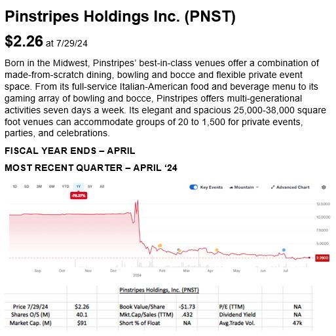Select the 3M time range
Image resolution: width=336 pixels, height=336 pixels.
tap(39, 187)
